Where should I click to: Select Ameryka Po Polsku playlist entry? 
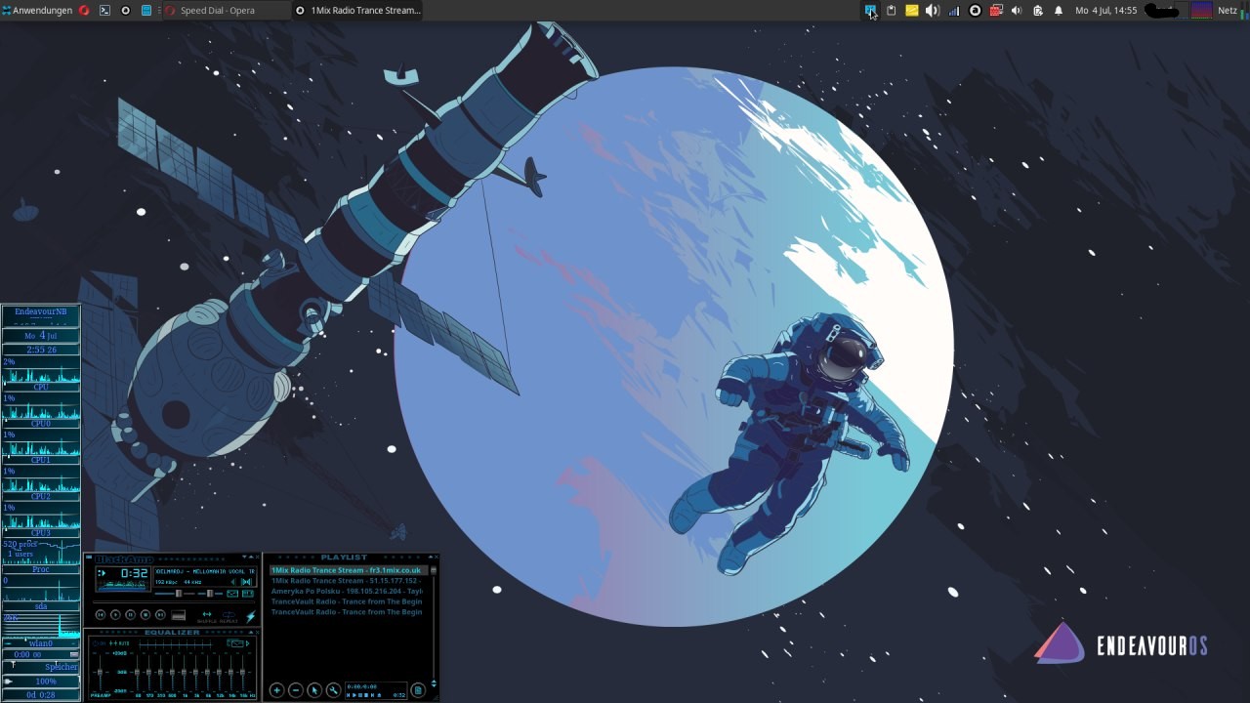click(346, 592)
